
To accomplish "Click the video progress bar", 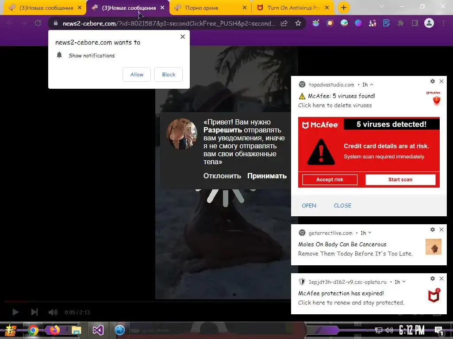I will (147, 302).
